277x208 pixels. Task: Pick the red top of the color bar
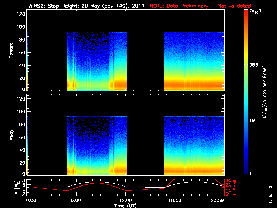[246, 11]
